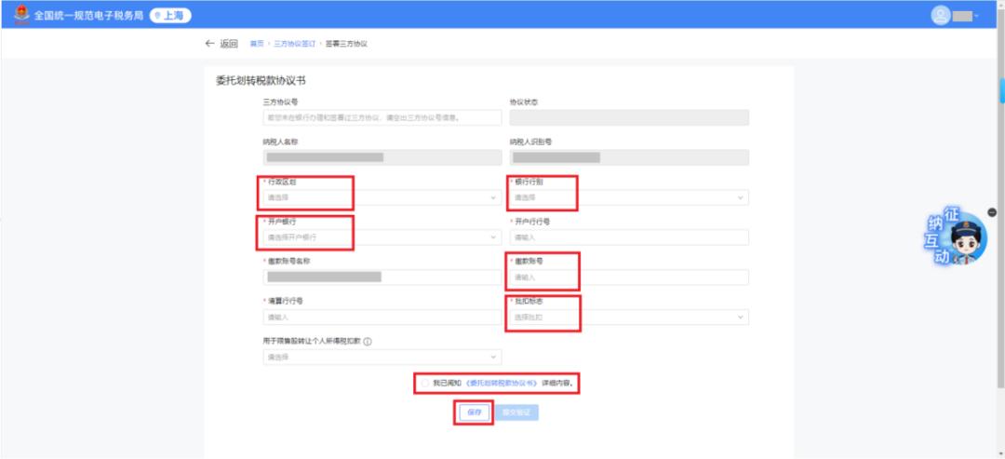Expand the account dropdown arrow by the username

[977, 17]
